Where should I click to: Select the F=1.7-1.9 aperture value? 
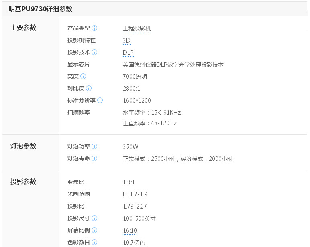pyautogui.click(x=135, y=194)
